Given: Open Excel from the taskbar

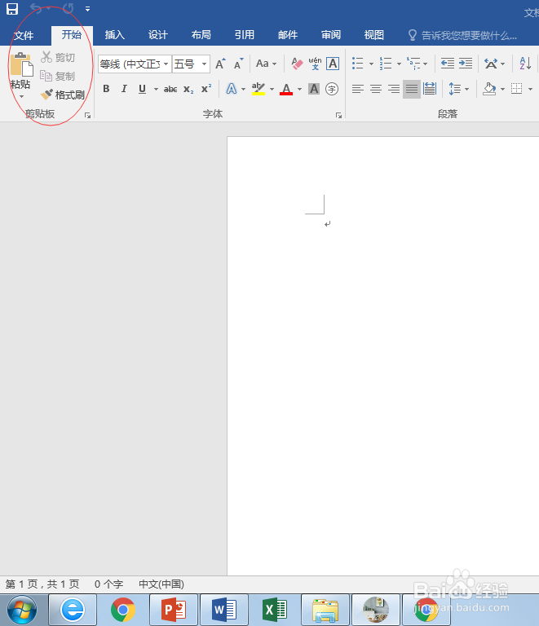Looking at the screenshot, I should click(275, 610).
